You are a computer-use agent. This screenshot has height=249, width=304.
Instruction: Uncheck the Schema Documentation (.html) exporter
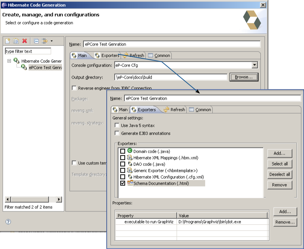(x=123, y=183)
